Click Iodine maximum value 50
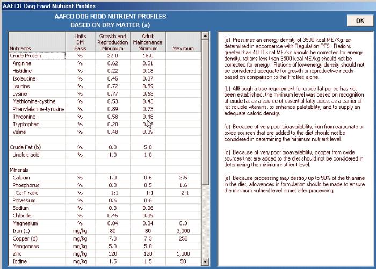The image size is (376, 269). pos(183,261)
